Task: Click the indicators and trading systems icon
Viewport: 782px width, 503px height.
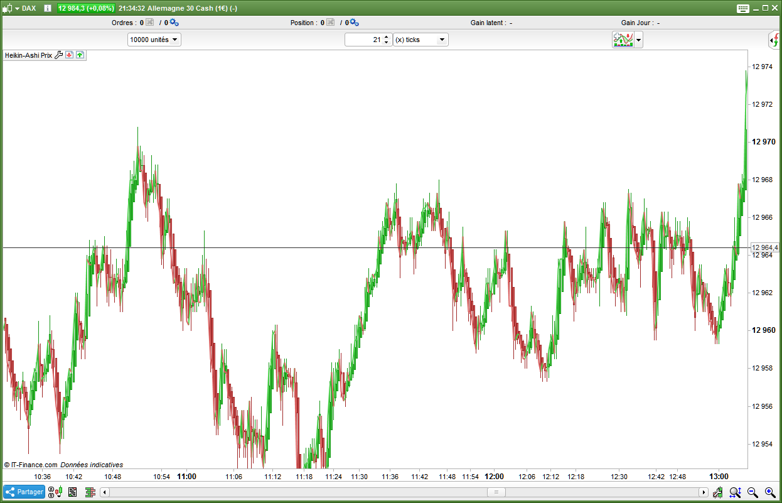Action: (x=623, y=40)
